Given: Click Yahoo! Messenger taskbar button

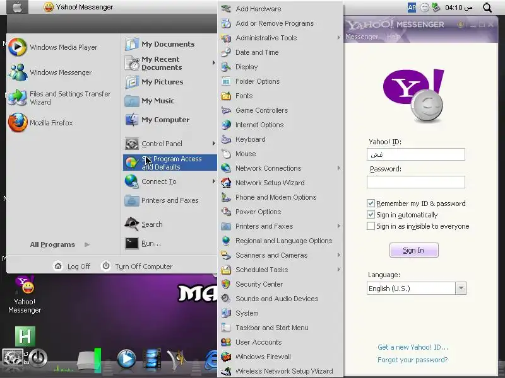Looking at the screenshot, I should [x=78, y=7].
